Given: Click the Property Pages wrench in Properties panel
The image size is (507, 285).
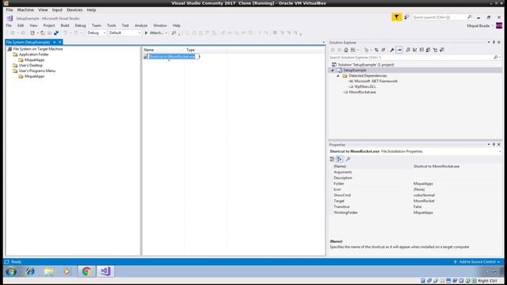Looking at the screenshot, I should tap(349, 159).
